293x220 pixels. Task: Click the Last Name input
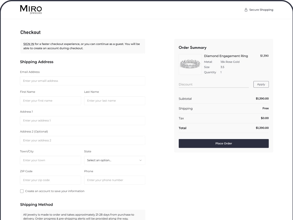[x=115, y=101]
